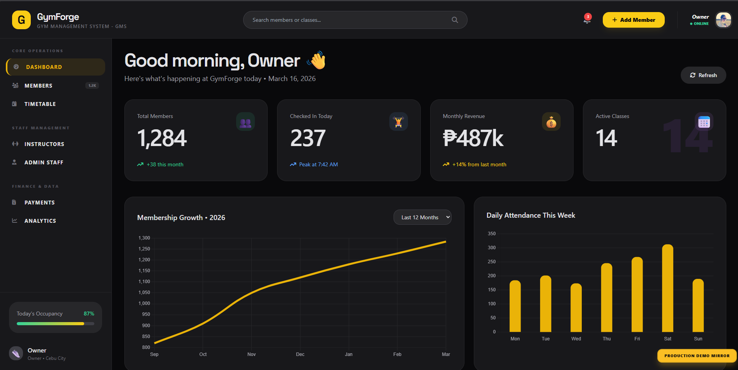Click the Monthly Revenue money bag icon

pyautogui.click(x=551, y=122)
